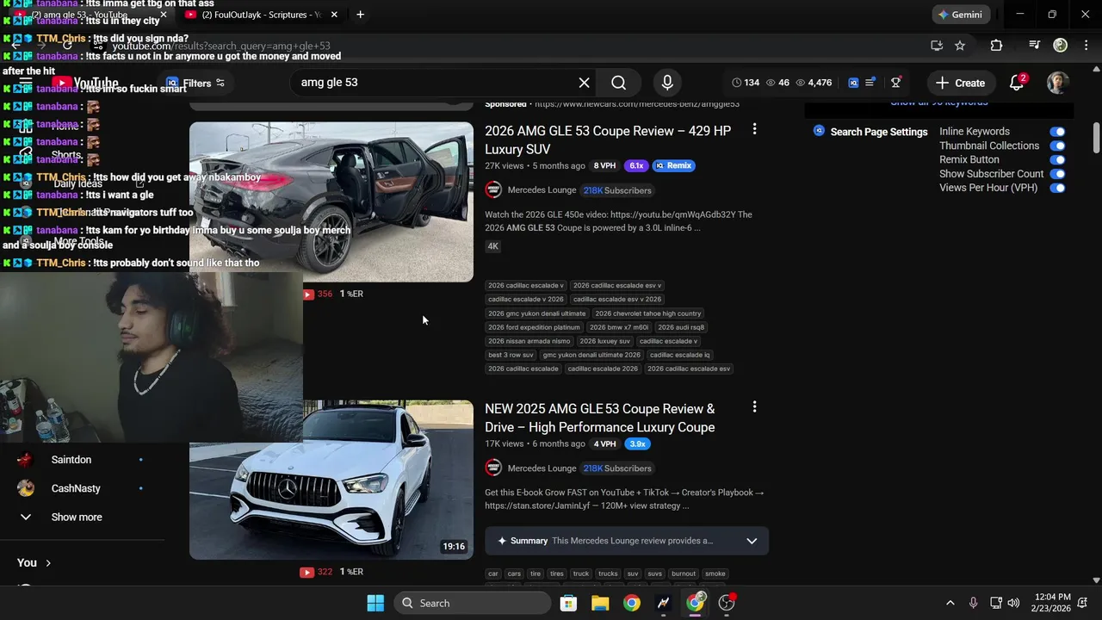Expand the You section chevron
Screen dimensions: 1102x620
click(48, 563)
